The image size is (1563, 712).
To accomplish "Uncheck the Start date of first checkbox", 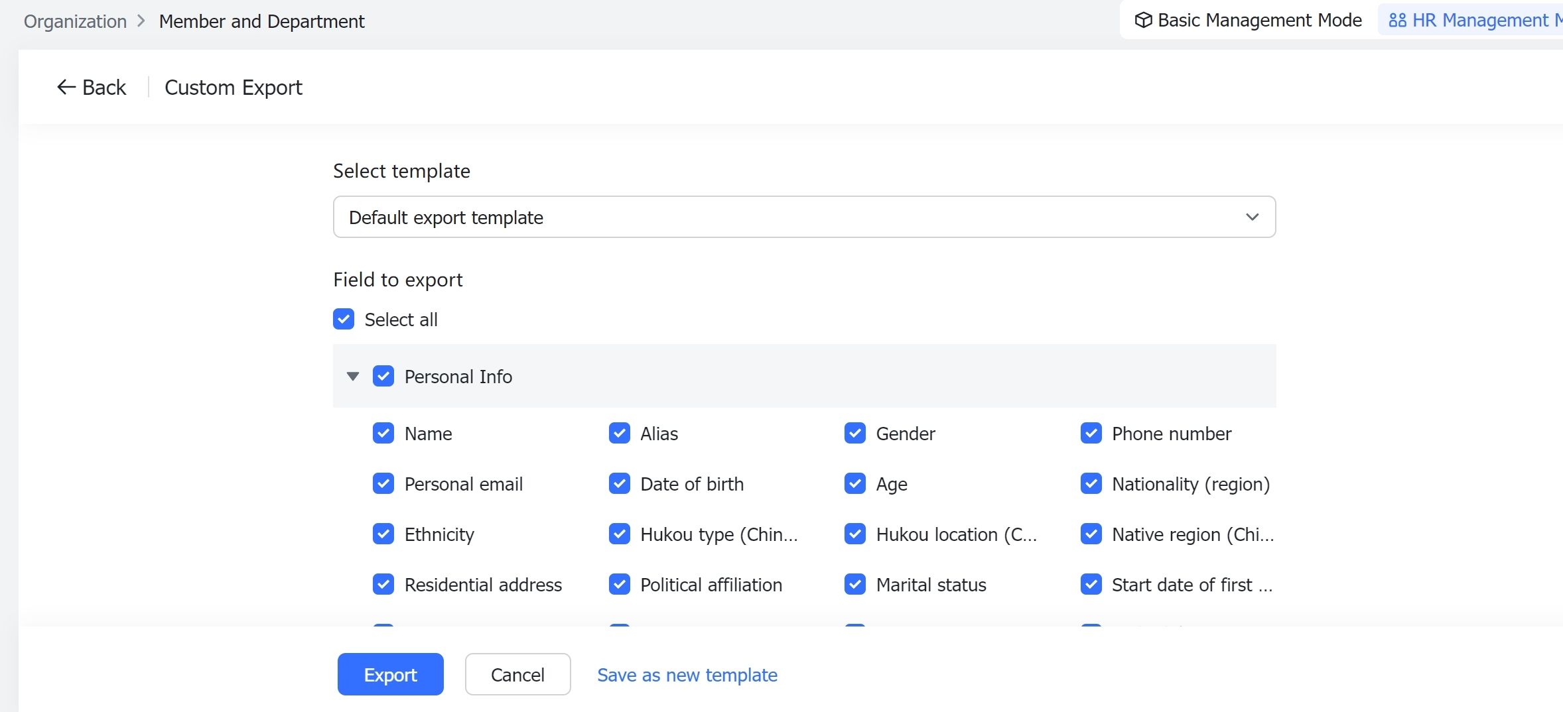I will tap(1091, 584).
